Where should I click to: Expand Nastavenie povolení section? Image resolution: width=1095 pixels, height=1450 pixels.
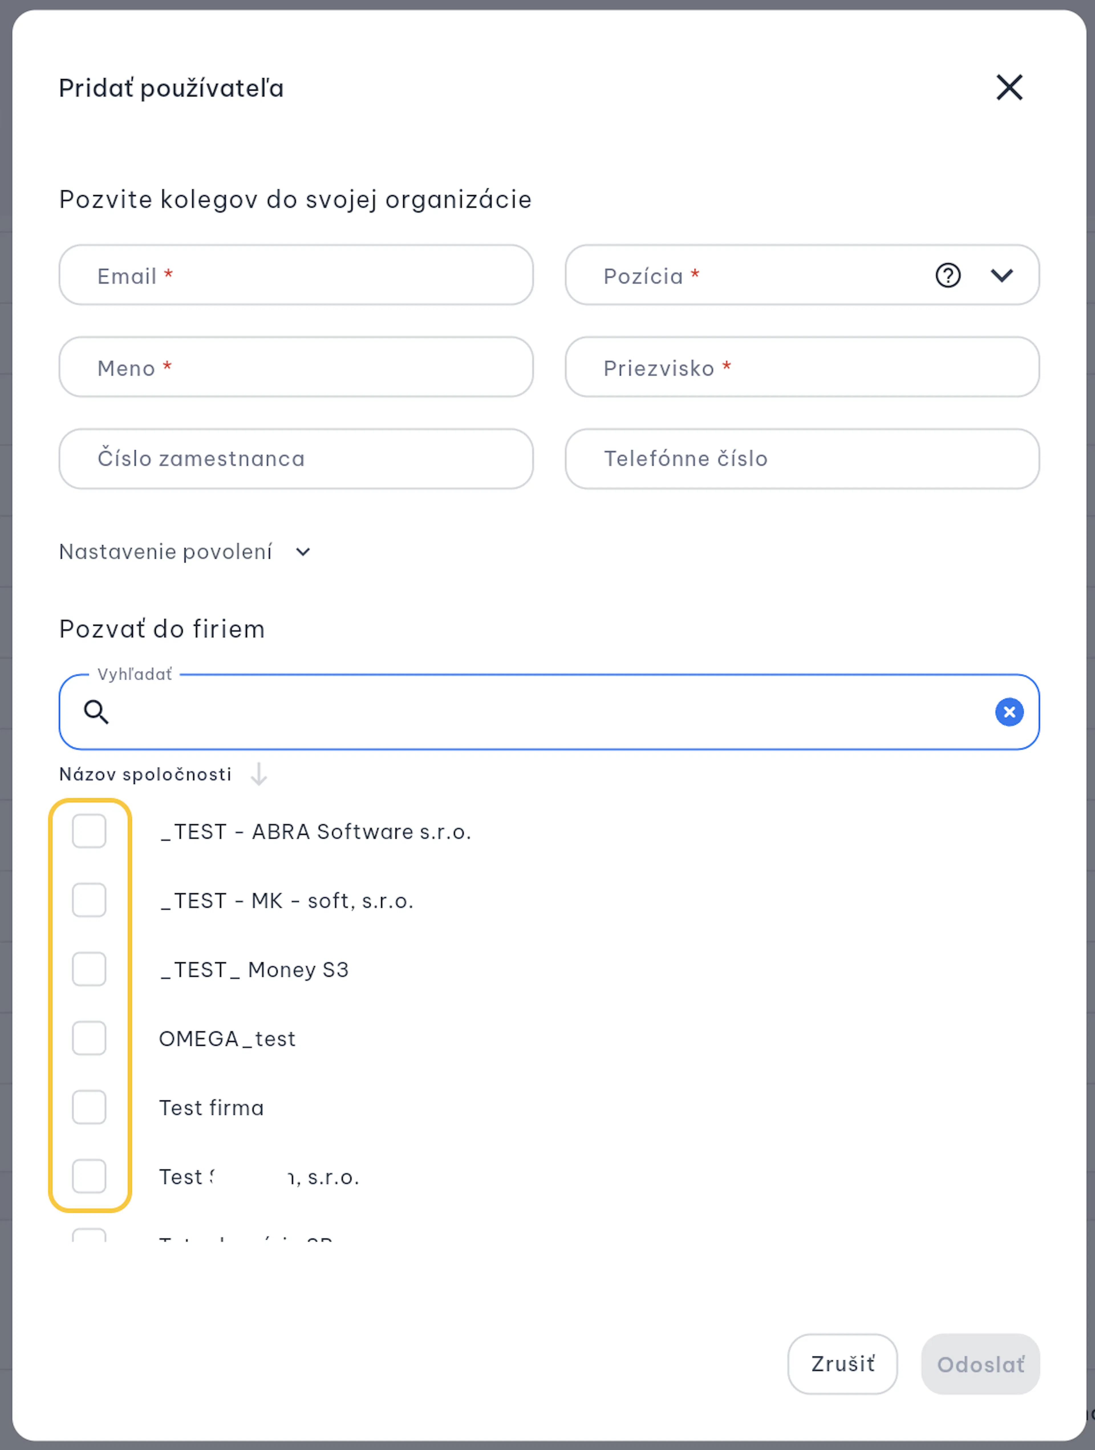185,552
